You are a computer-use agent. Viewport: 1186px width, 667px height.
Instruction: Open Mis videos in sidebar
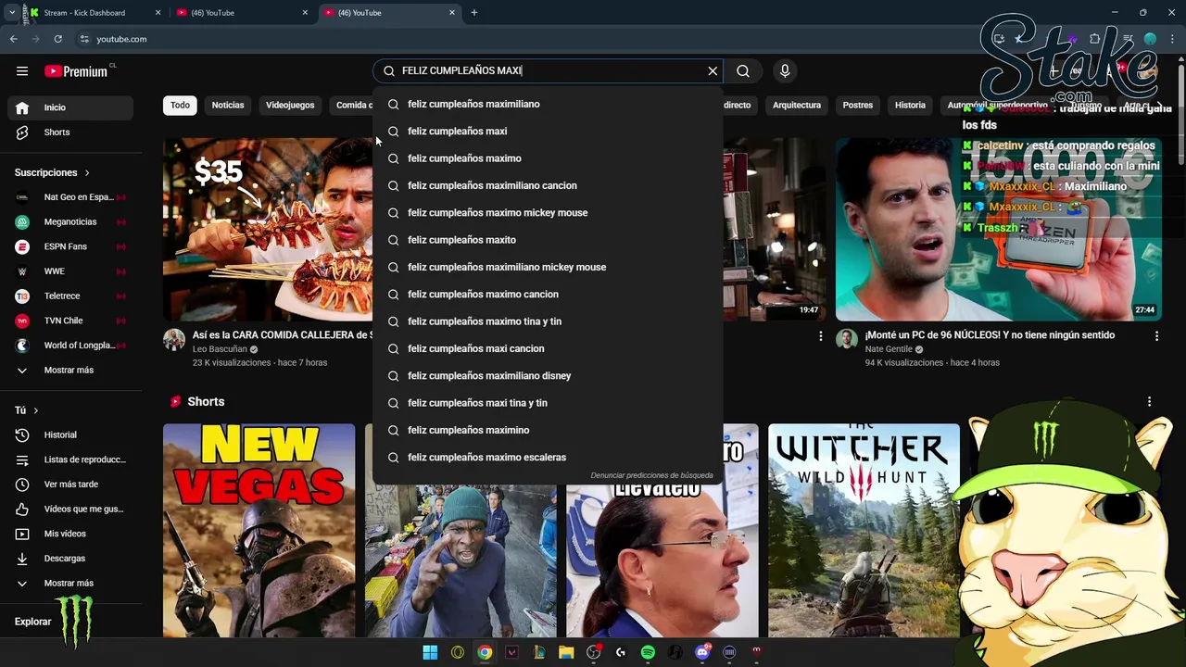click(70, 534)
